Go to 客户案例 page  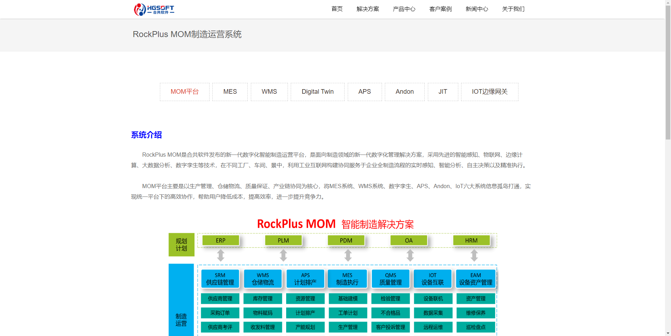click(440, 9)
